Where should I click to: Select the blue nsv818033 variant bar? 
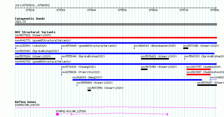click(137, 80)
